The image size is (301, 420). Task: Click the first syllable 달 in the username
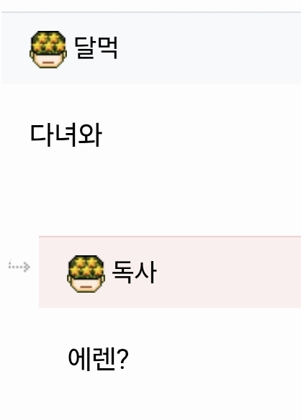click(x=84, y=47)
